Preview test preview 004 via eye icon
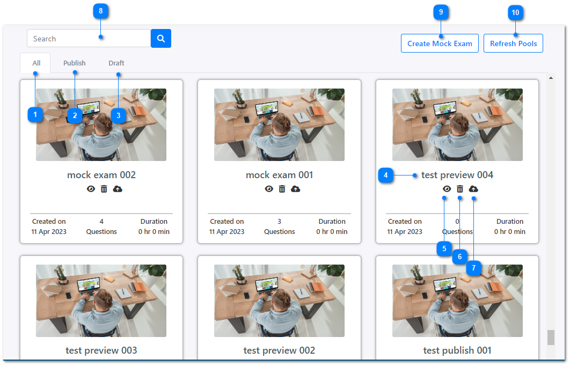This screenshot has width=570, height=366. pyautogui.click(x=447, y=189)
